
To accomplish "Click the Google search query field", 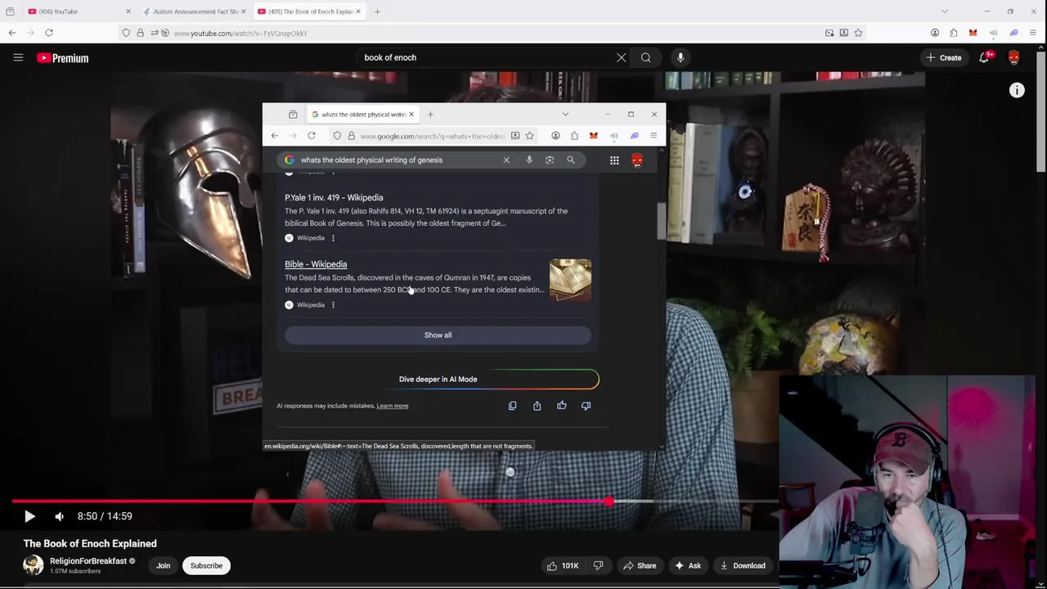I will [x=397, y=160].
